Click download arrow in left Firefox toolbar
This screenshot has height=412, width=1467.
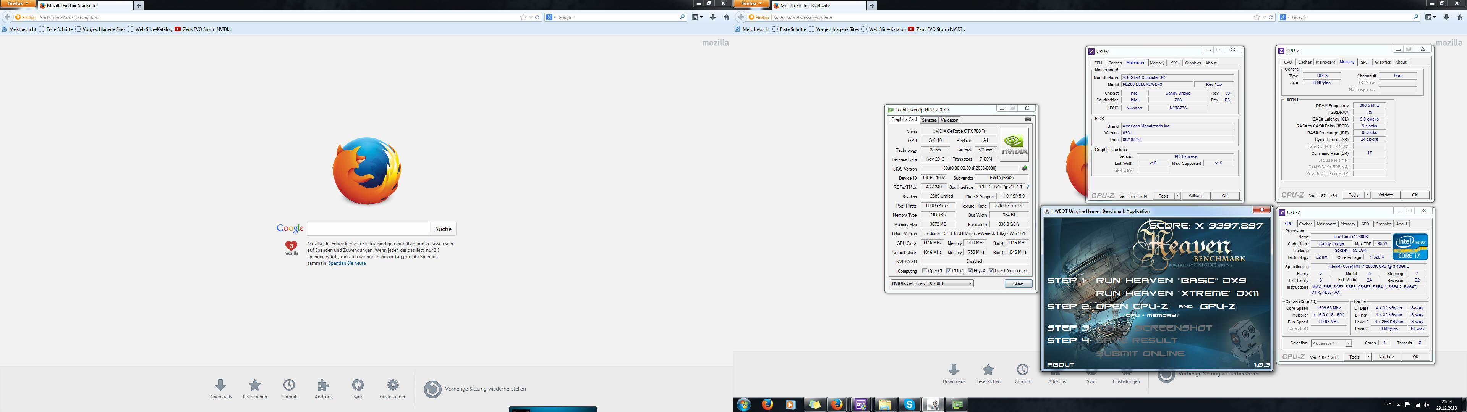coord(712,17)
